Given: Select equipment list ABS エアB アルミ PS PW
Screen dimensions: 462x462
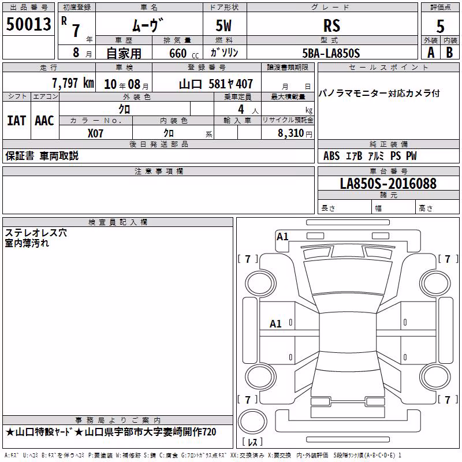Looking at the screenshot, I should [370, 156].
